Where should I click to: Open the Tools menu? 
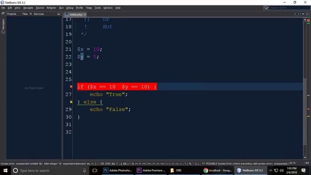click(x=97, y=8)
